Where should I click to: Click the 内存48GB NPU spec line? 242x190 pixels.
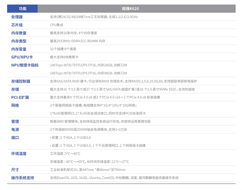[x=88, y=73]
